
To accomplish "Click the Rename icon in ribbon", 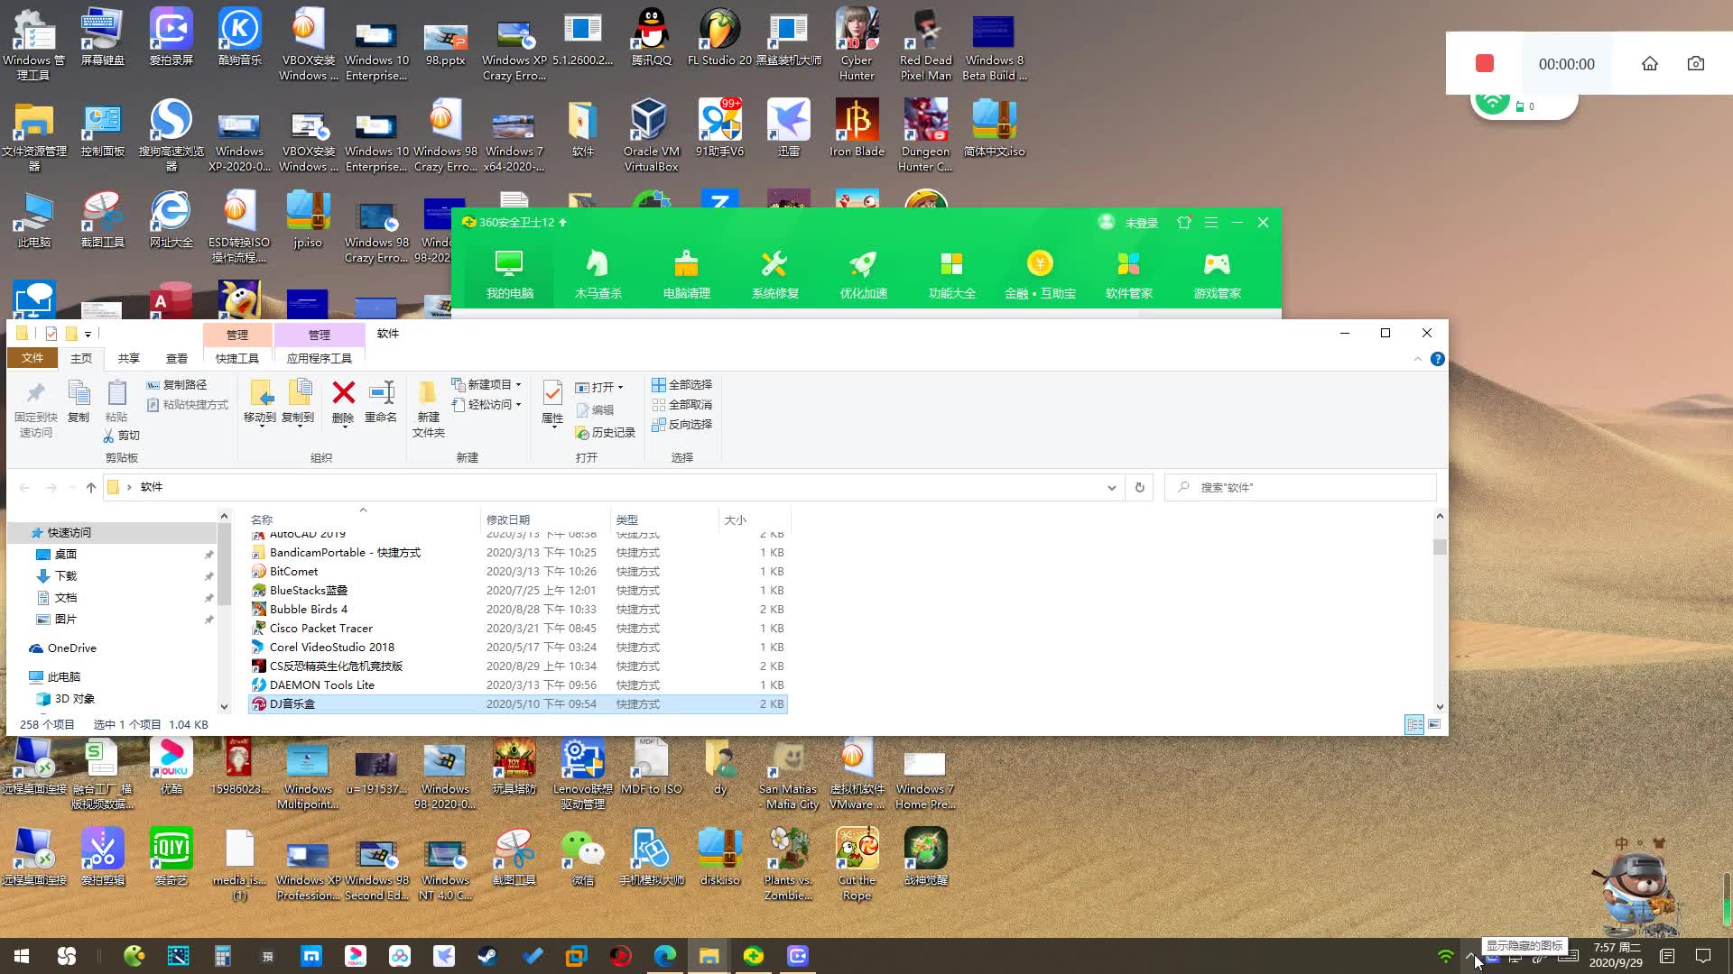I will [381, 393].
